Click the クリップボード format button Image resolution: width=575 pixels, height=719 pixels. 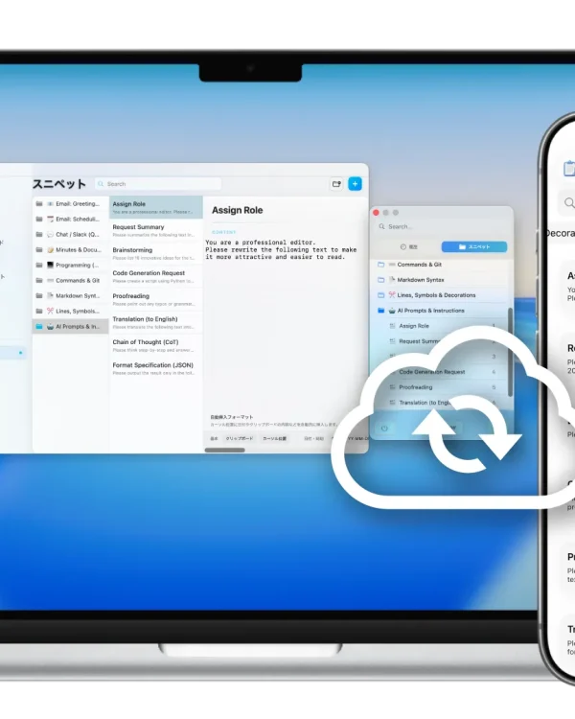point(240,438)
